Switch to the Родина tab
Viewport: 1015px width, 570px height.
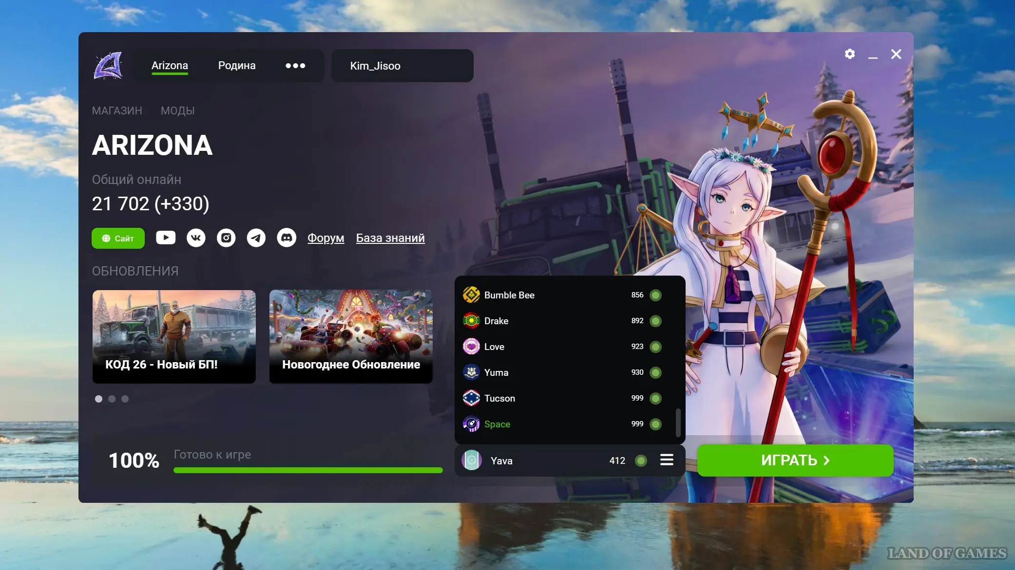pyautogui.click(x=237, y=66)
